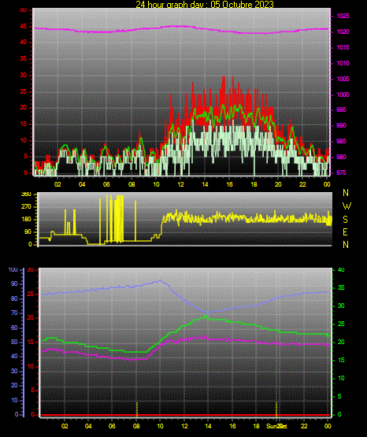
Task: Click the green right axis value 40
Action: (x=341, y=269)
